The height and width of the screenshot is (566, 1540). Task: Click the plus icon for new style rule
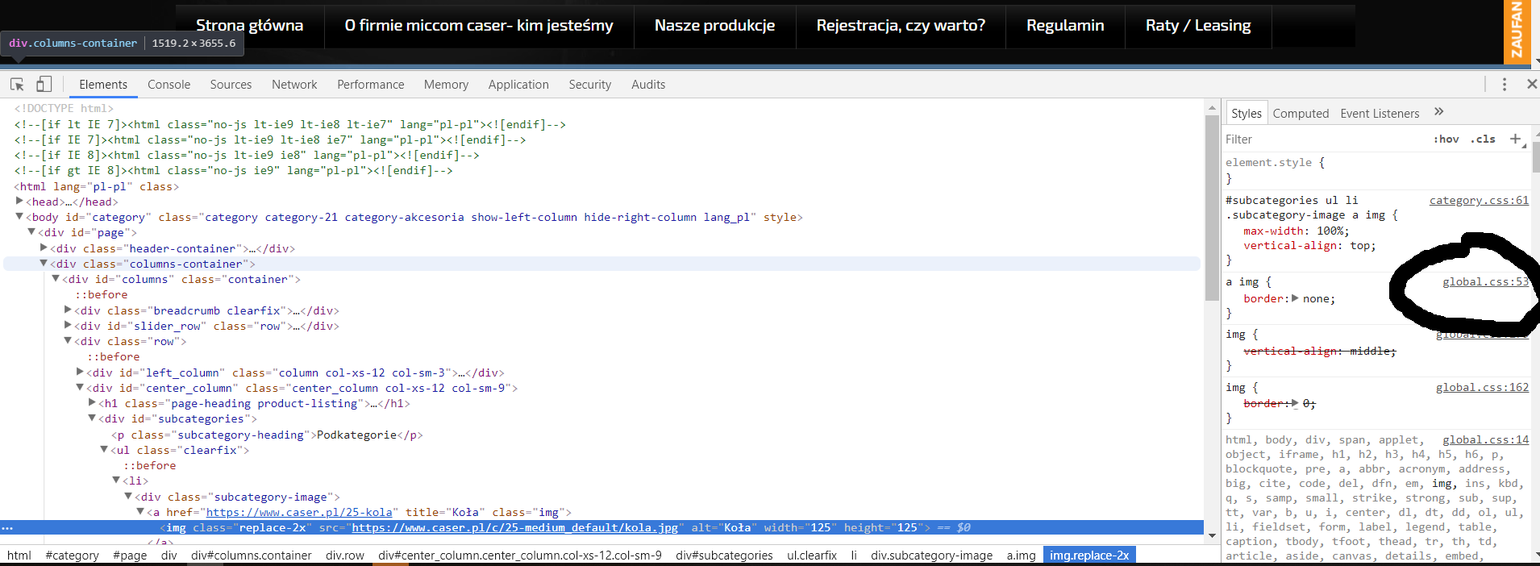pos(1515,139)
